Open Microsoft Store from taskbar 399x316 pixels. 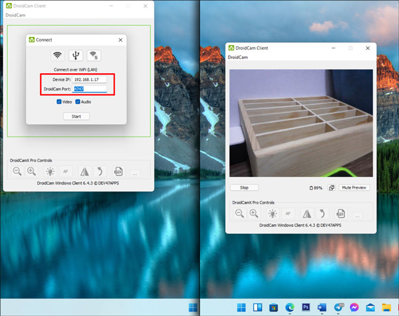click(273, 308)
